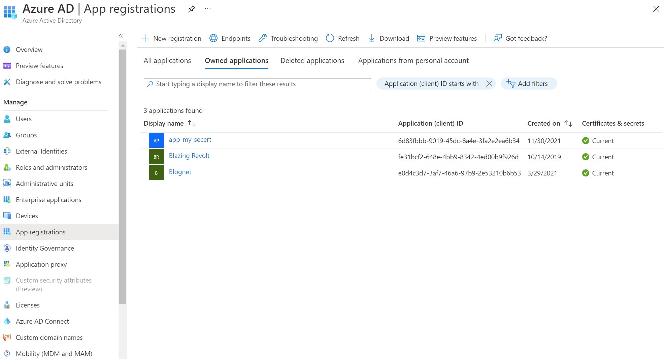The height and width of the screenshot is (359, 665).
Task: Select client ID 6d83fbbb-9019-45dc-8a4e-3fa2e2ea6b34
Action: pos(459,141)
